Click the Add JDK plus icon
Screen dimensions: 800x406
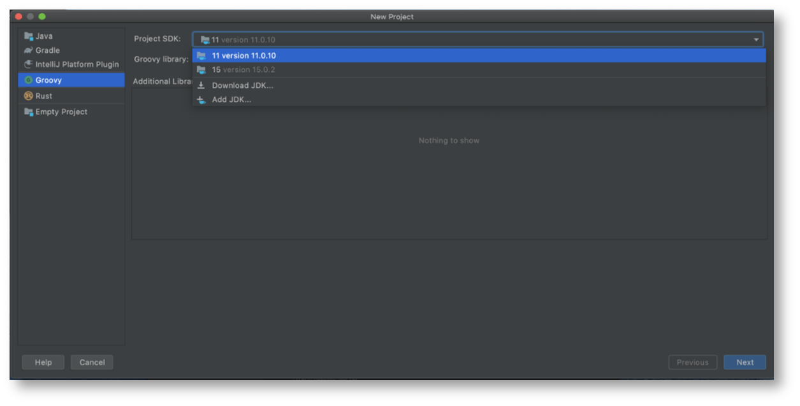pyautogui.click(x=201, y=100)
